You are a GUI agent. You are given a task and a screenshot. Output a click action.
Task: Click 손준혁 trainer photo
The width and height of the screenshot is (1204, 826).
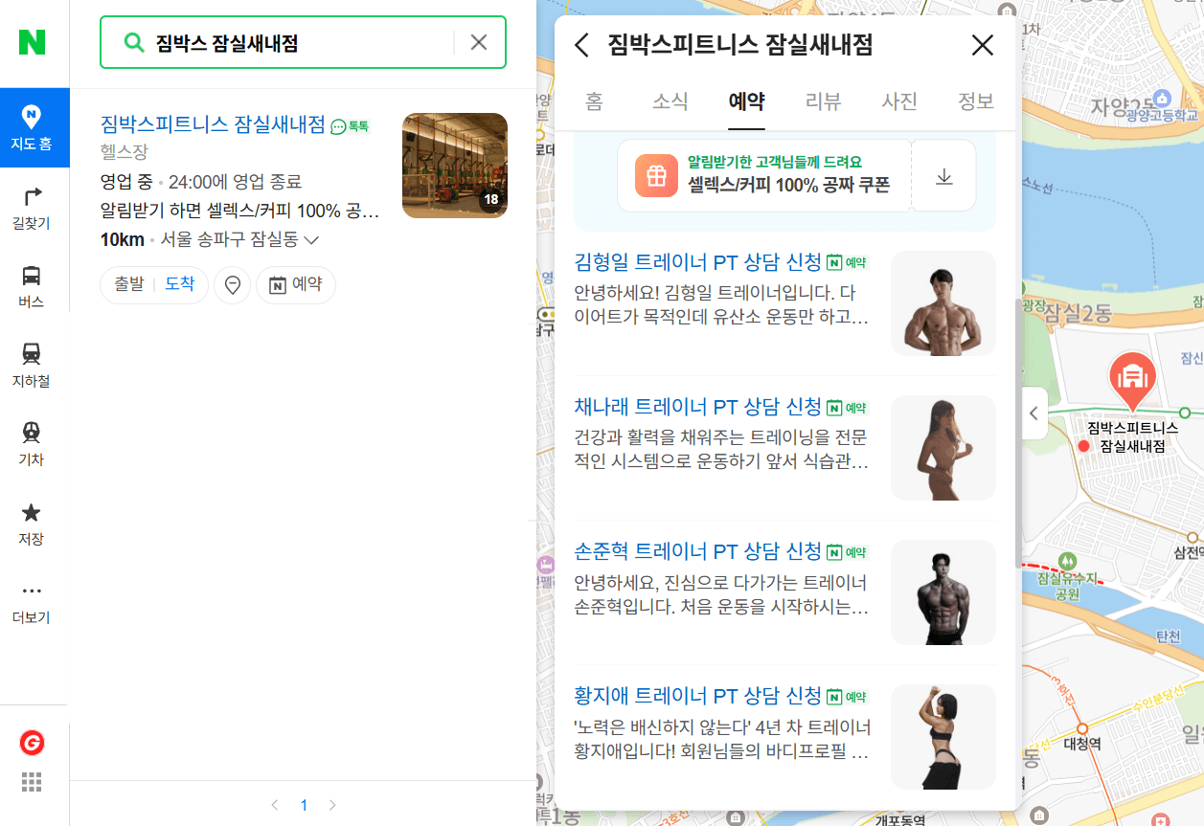(x=943, y=592)
